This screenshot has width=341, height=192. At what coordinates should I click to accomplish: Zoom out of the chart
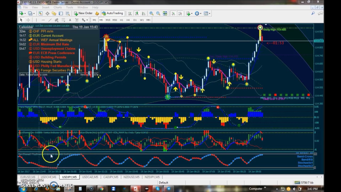pos(158,13)
